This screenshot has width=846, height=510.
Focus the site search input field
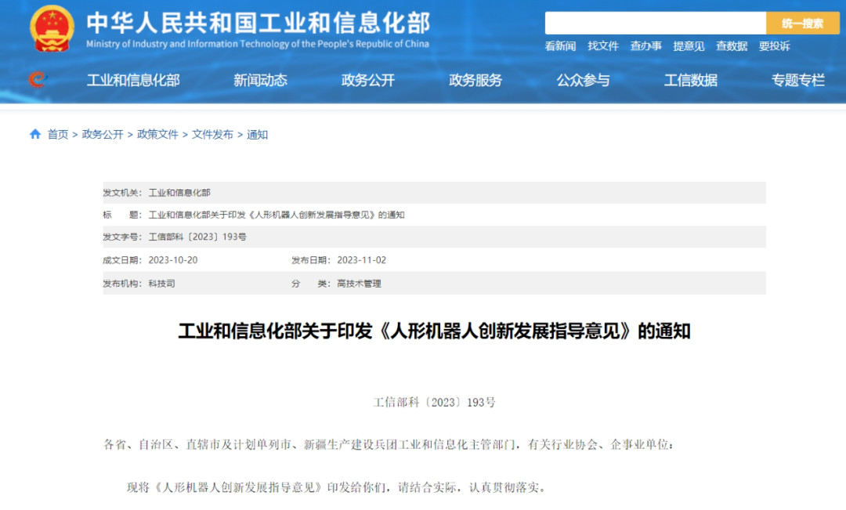655,24
